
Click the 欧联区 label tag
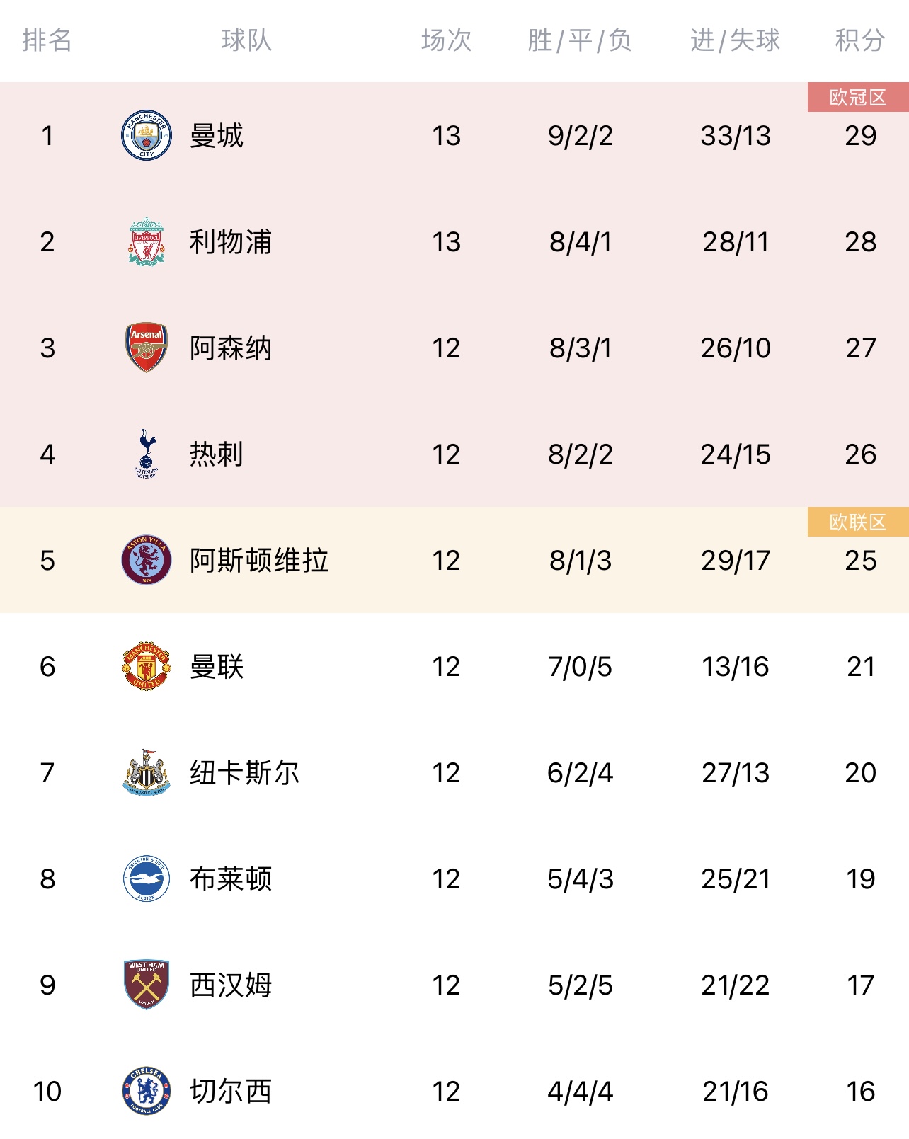click(858, 522)
